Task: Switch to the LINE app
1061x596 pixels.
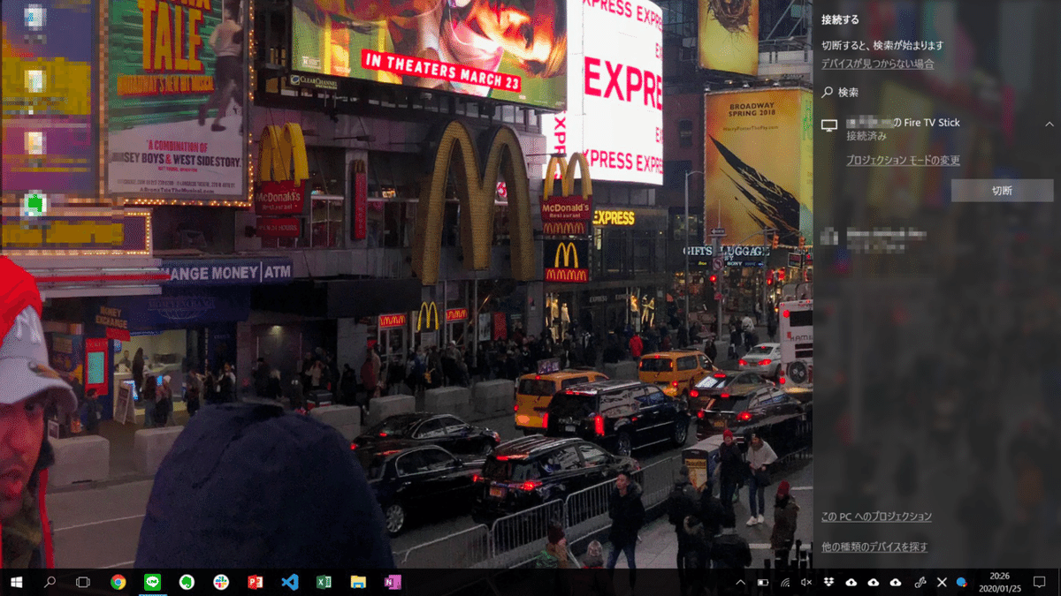Action: point(152,582)
